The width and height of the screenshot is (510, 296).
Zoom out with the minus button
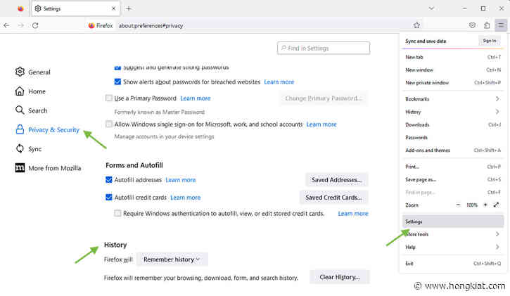pyautogui.click(x=458, y=205)
